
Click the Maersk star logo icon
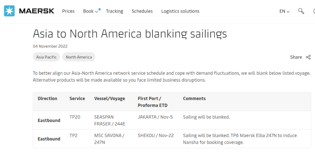coord(9,11)
